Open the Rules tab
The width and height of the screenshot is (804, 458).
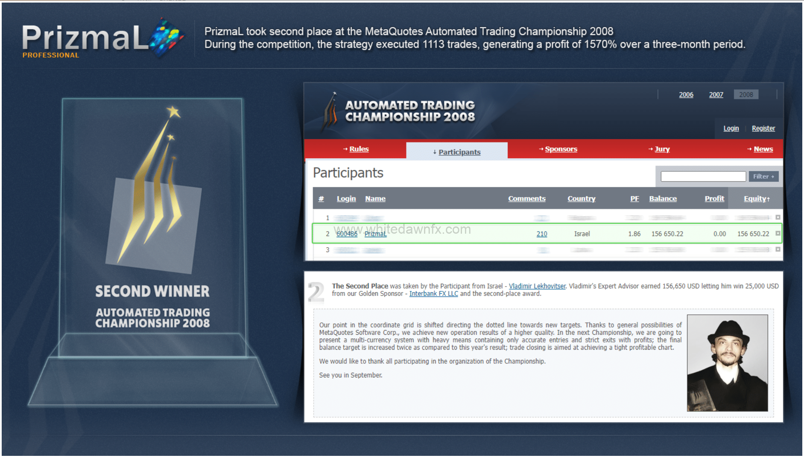coord(359,149)
